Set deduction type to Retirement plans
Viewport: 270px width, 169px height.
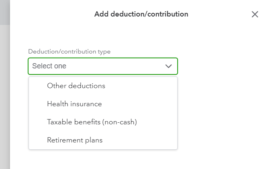tap(75, 140)
